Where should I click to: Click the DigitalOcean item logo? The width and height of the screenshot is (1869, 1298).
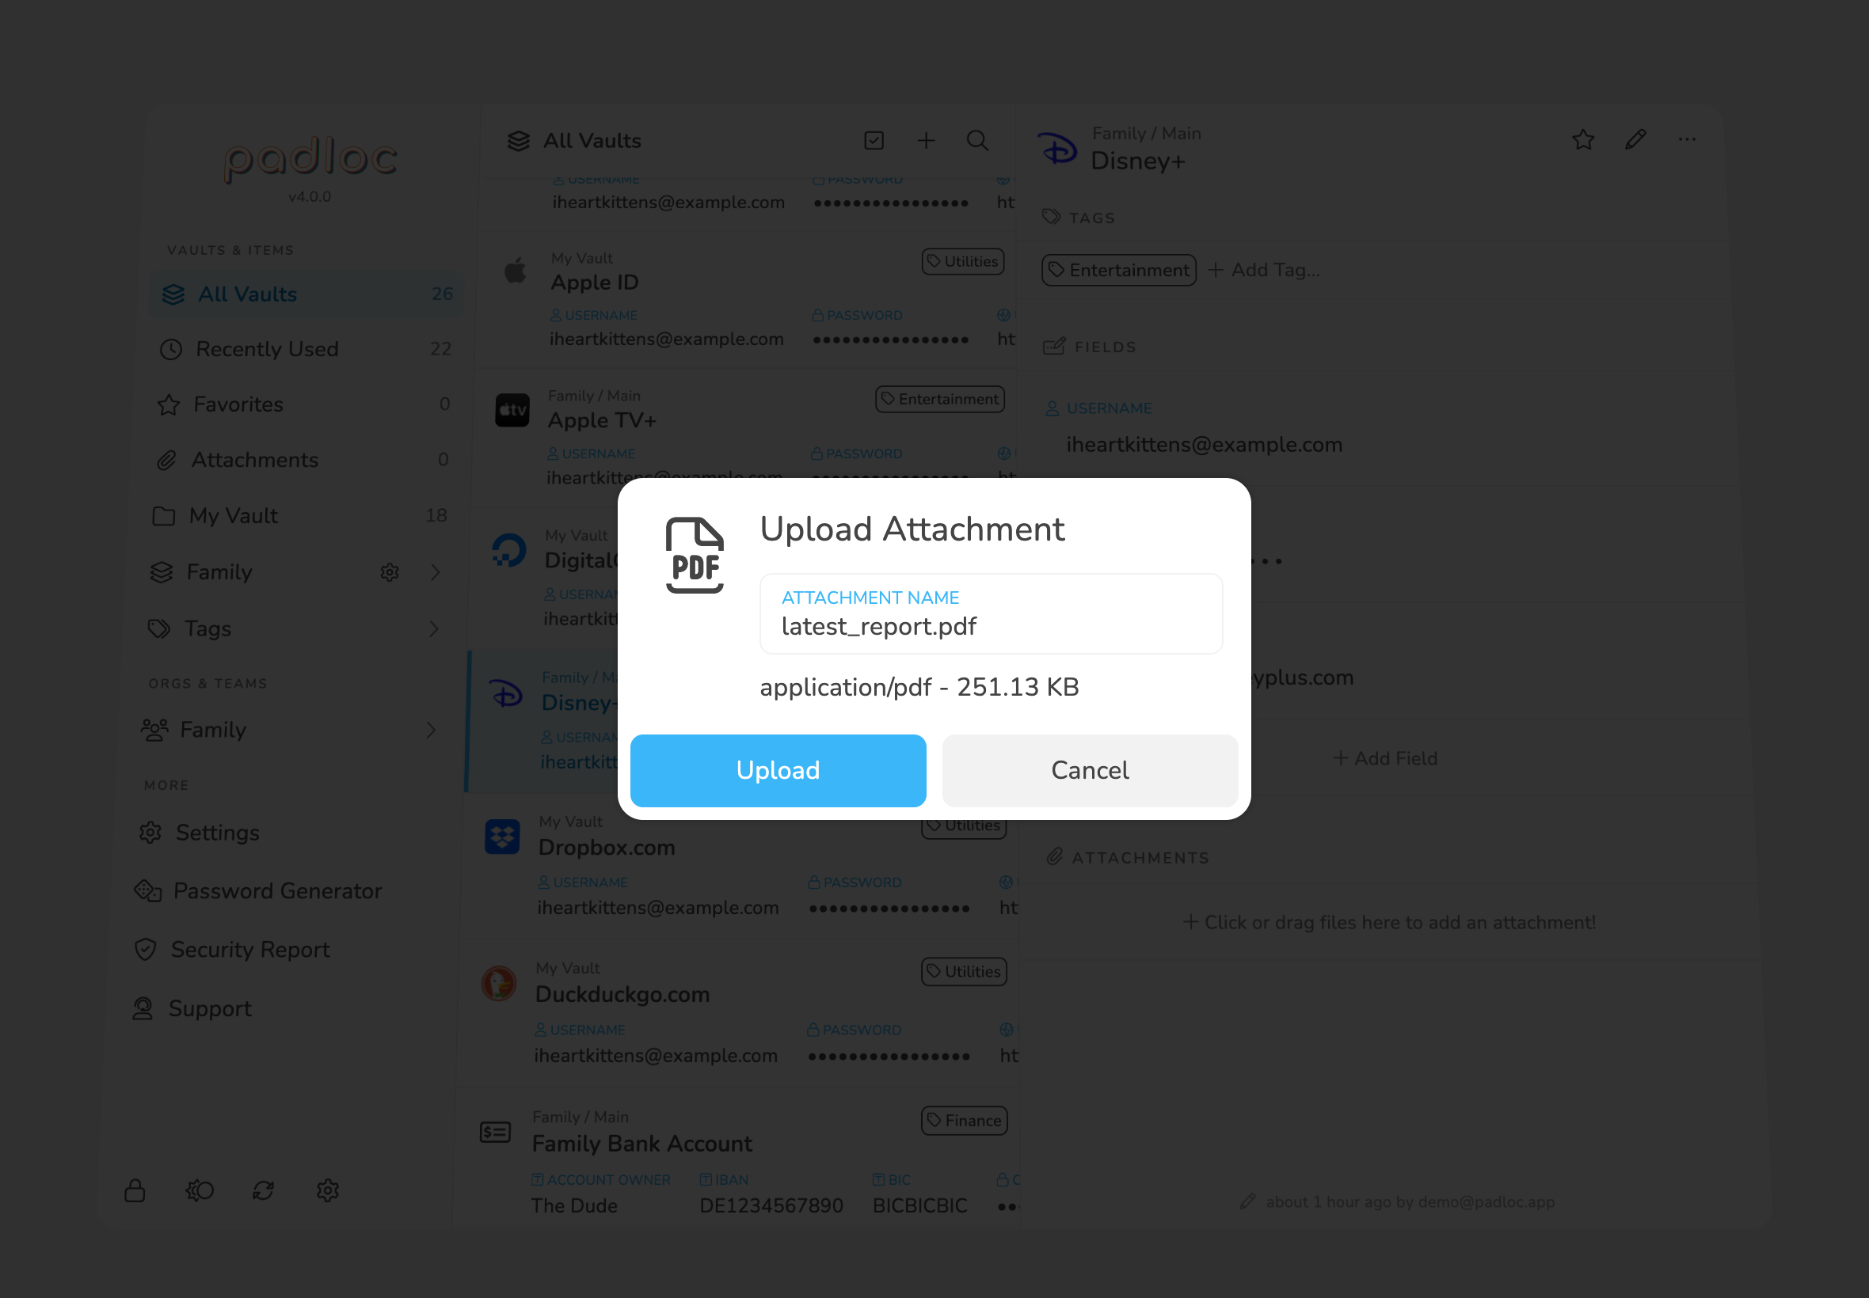[x=508, y=551]
